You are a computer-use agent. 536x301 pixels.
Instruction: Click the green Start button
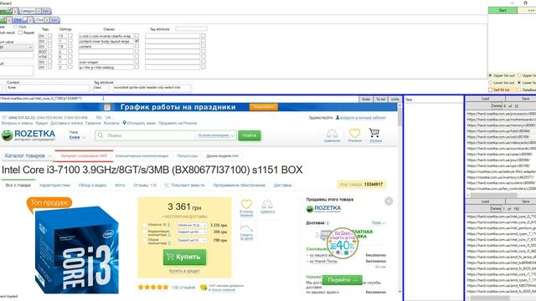[x=502, y=10]
